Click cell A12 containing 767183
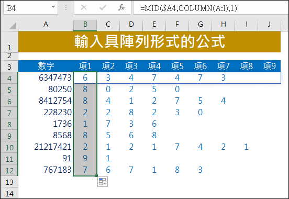The height and width of the screenshot is (199, 289). coord(46,170)
